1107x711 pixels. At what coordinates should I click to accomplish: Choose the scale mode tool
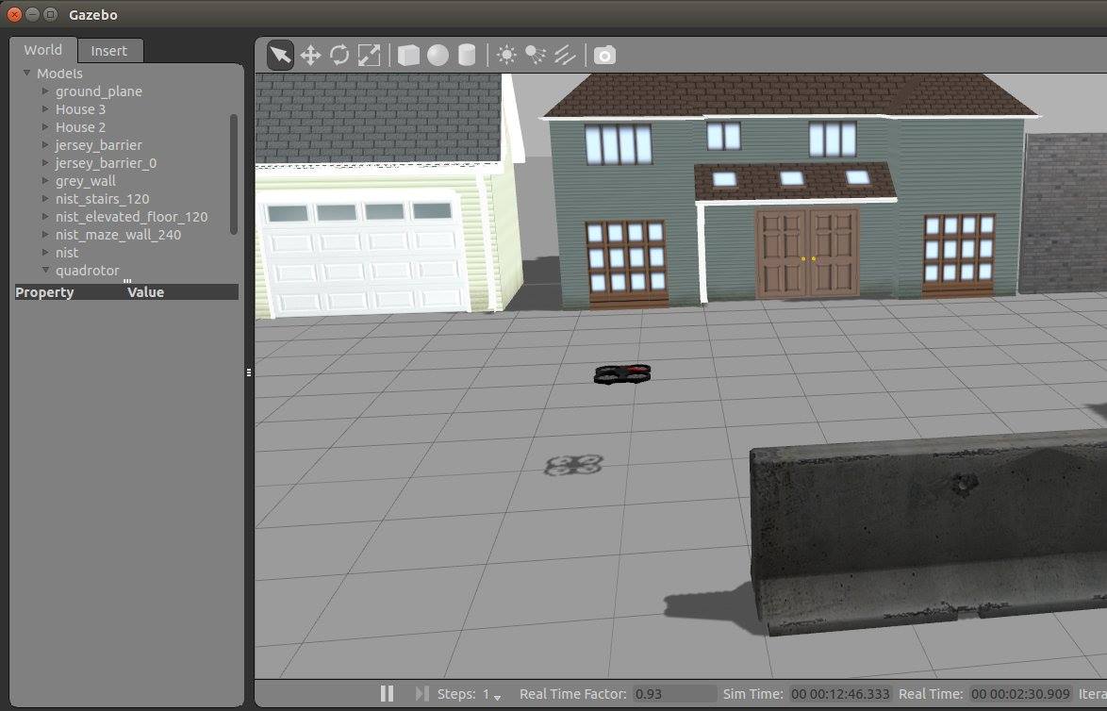(369, 56)
